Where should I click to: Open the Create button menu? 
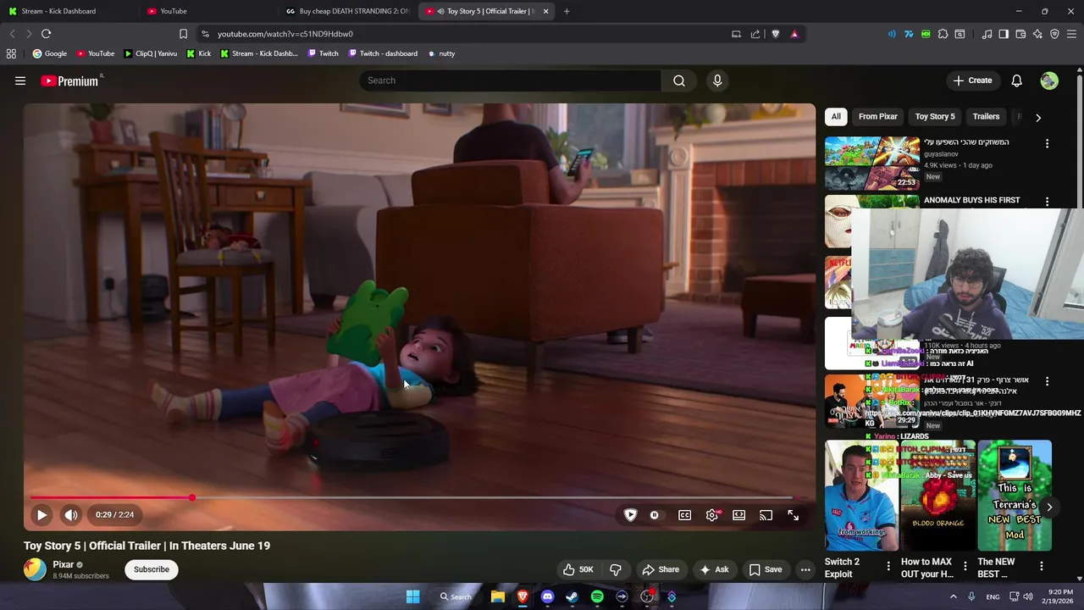coord(972,80)
